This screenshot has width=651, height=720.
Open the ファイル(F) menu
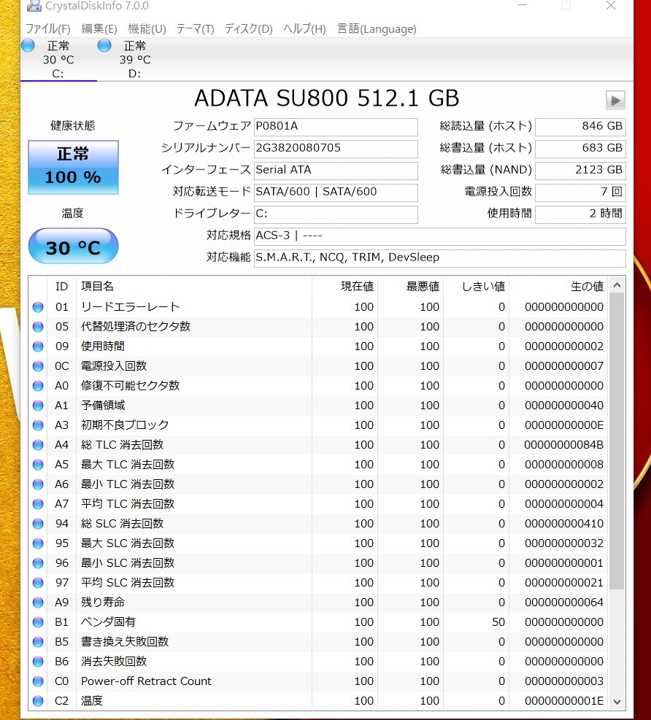click(47, 29)
